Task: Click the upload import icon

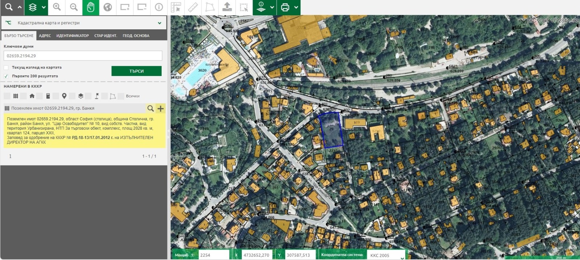Action: [x=227, y=7]
